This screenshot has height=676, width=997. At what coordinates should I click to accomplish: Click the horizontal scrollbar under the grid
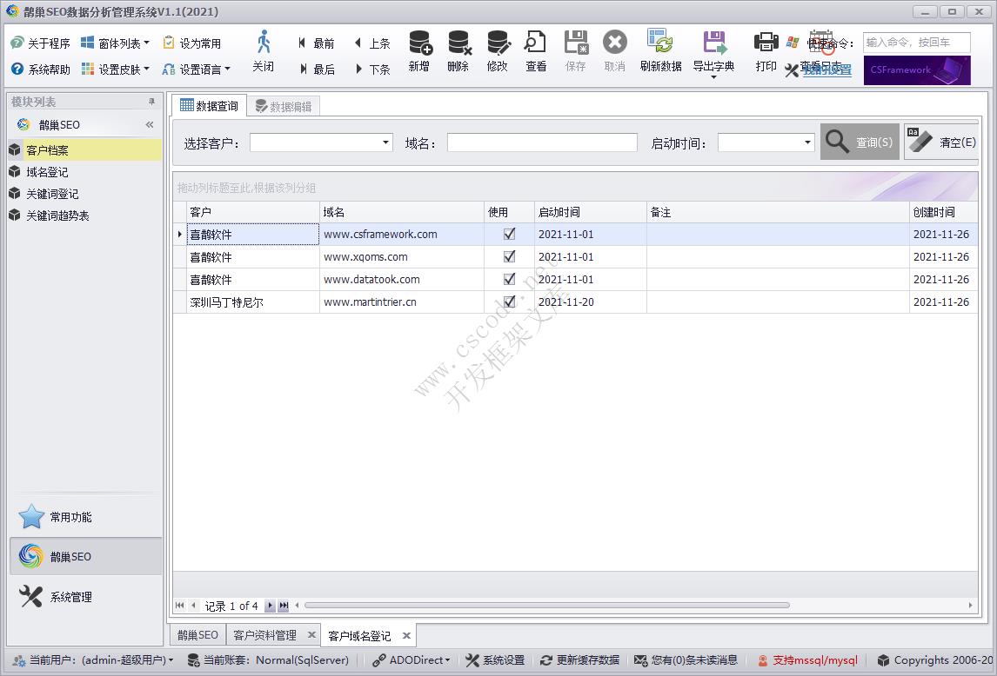(546, 606)
